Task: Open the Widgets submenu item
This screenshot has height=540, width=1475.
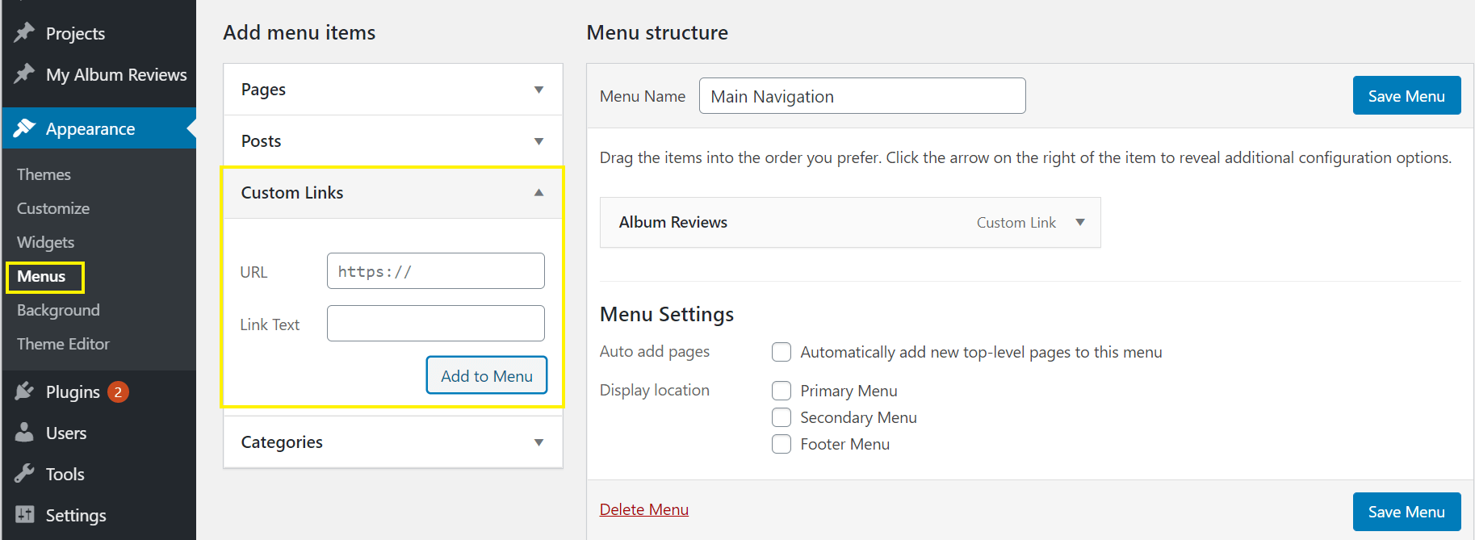Action: click(45, 242)
